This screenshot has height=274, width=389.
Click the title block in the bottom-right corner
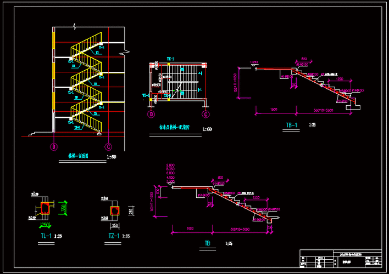341,258
